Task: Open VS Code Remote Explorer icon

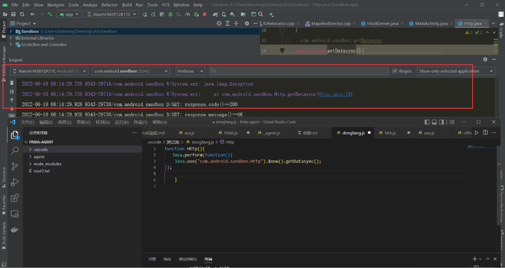Action: 15,214
